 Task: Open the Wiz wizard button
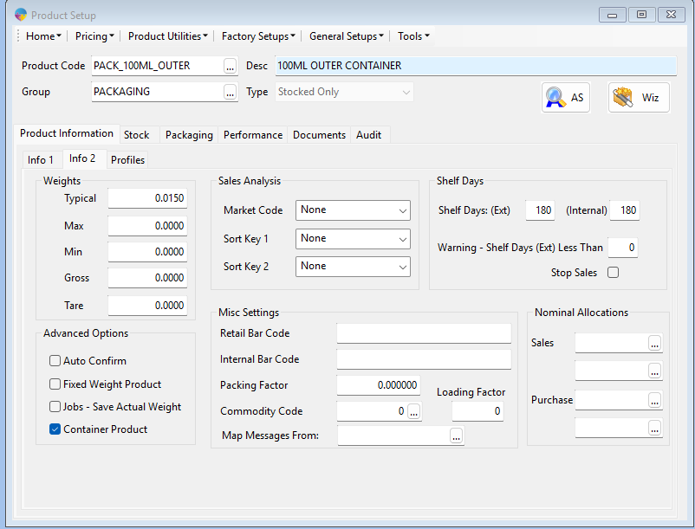click(638, 98)
